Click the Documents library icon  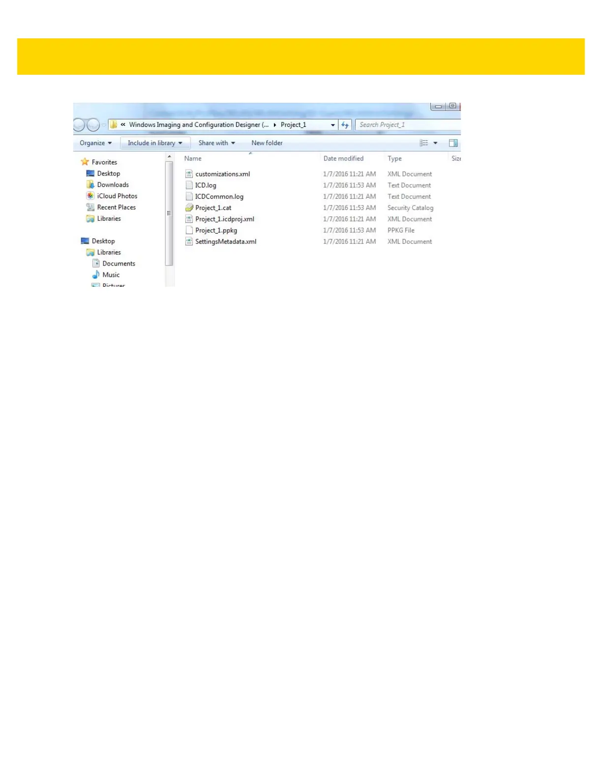click(x=96, y=263)
